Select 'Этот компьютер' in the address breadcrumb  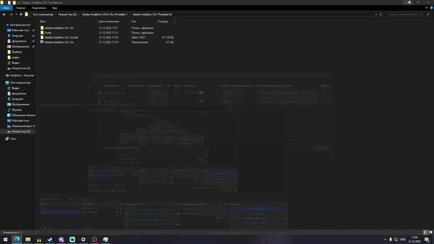click(43, 15)
